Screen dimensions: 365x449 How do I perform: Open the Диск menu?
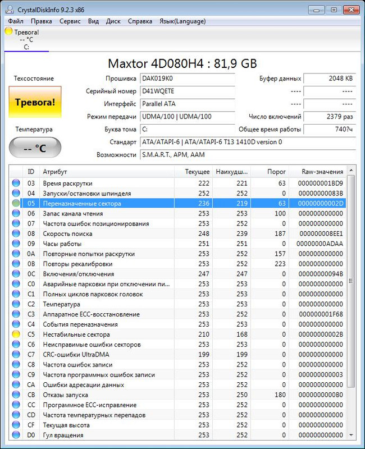pyautogui.click(x=113, y=21)
